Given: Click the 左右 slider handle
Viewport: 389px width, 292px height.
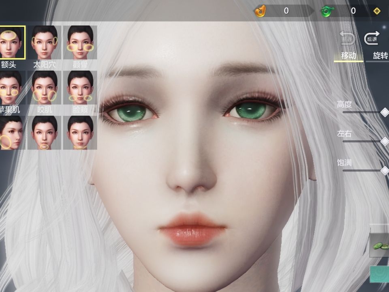Looking at the screenshot, I should click(x=385, y=142).
